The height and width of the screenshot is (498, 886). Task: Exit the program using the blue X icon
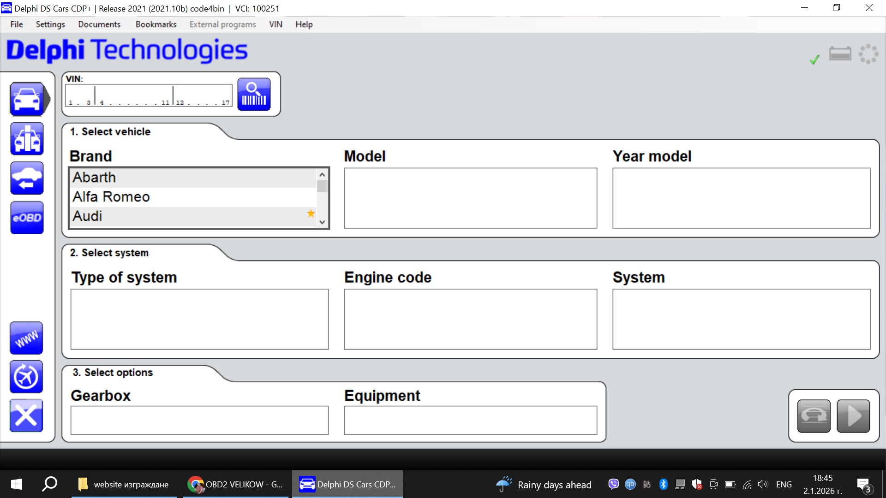tap(26, 415)
